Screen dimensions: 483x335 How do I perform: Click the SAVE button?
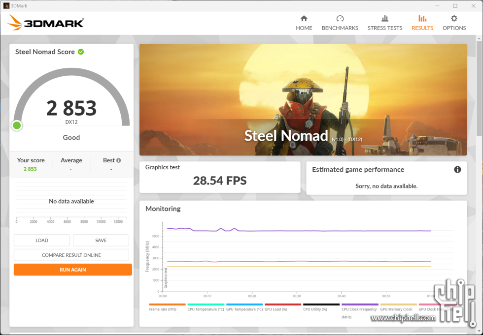(x=101, y=241)
